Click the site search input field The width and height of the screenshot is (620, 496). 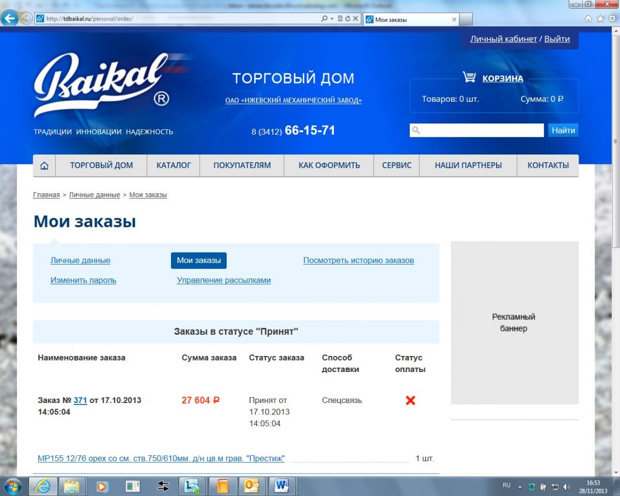(477, 130)
